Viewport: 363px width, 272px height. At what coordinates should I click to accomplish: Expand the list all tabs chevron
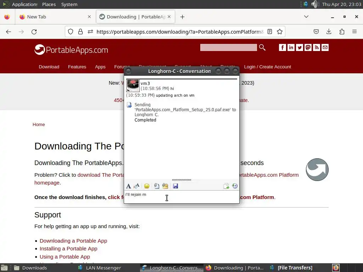306,17
